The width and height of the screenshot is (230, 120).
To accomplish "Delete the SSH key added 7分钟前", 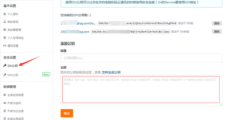I will tap(217, 31).
